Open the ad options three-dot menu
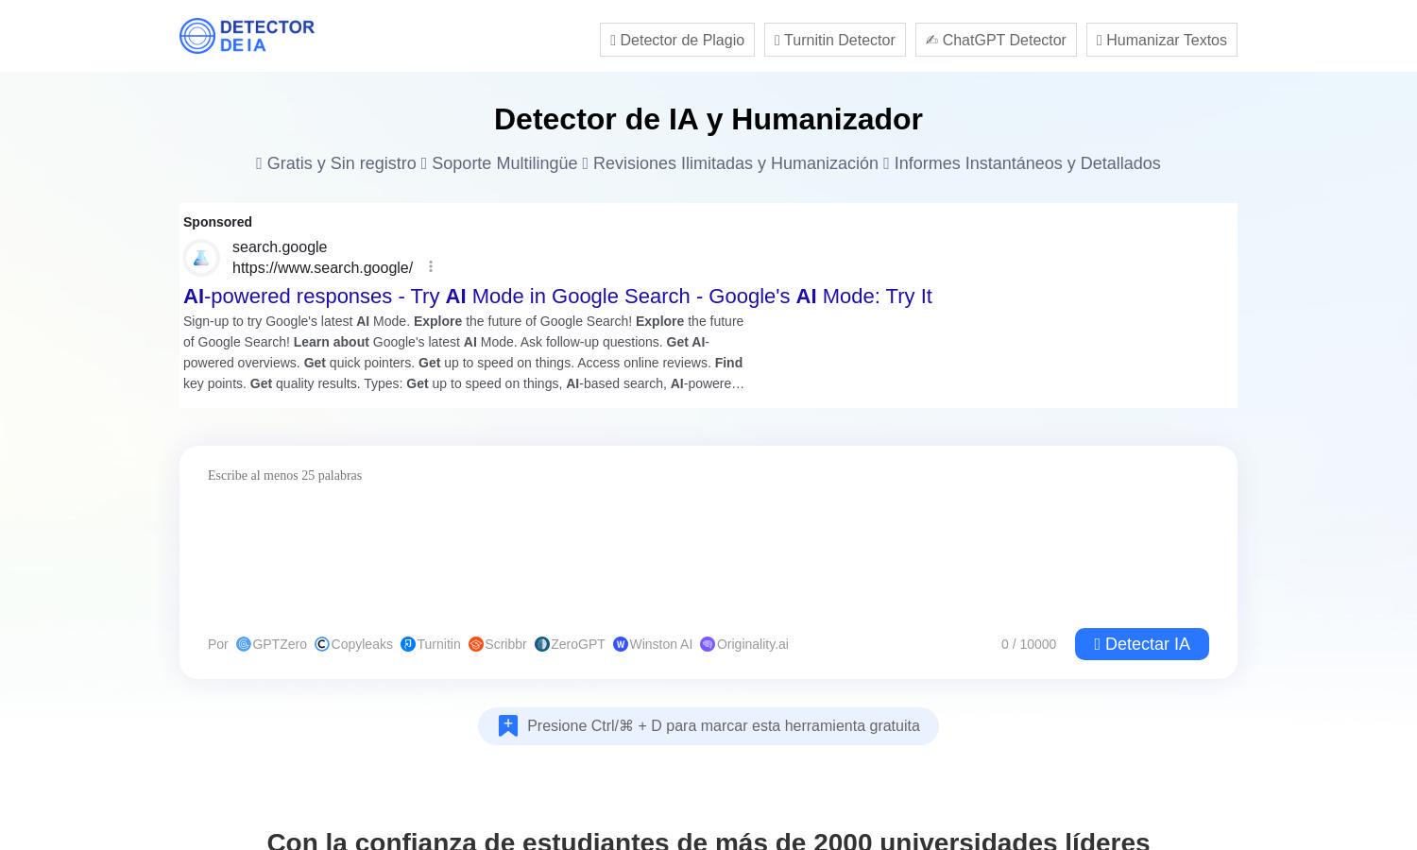This screenshot has width=1417, height=850. point(431,267)
